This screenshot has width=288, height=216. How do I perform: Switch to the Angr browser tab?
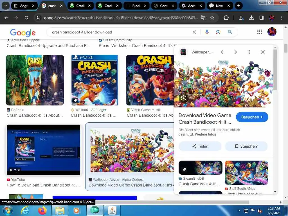pos(24,6)
